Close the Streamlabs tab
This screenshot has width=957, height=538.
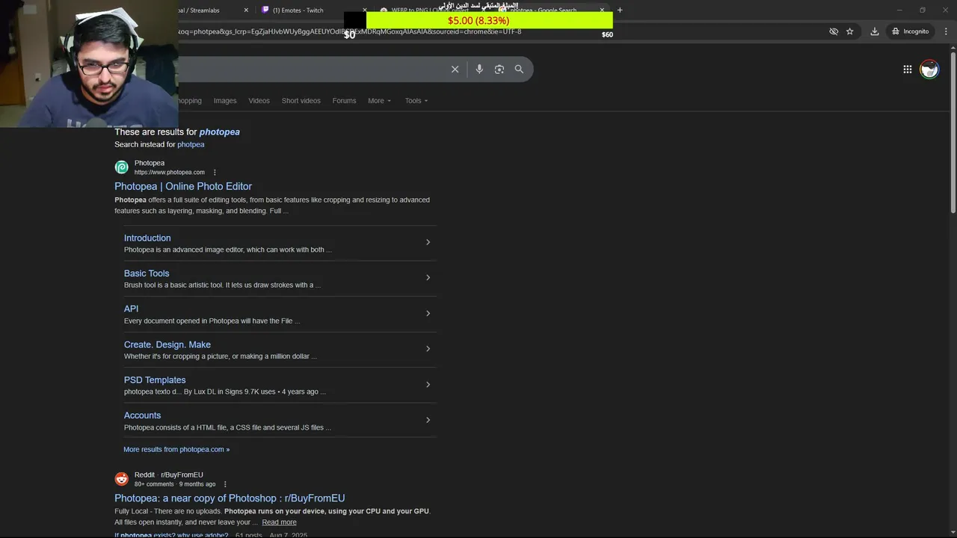[246, 10]
